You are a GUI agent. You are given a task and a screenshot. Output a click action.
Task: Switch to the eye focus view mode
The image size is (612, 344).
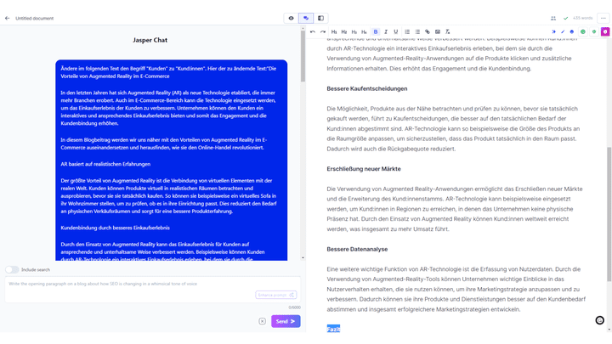(x=291, y=18)
